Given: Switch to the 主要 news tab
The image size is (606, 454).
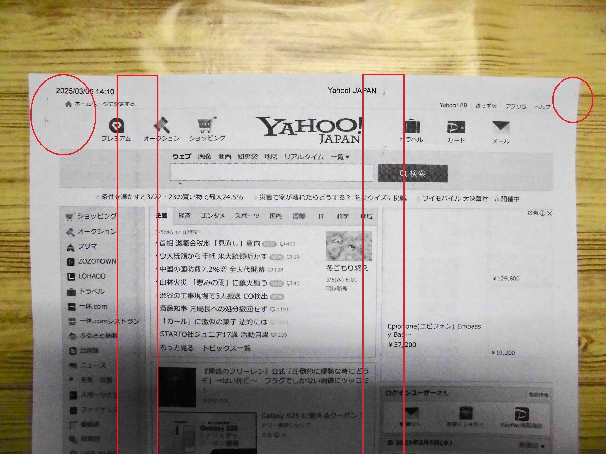Looking at the screenshot, I should [162, 216].
